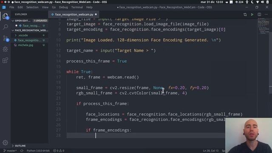This screenshot has height=153, width=272.
Task: Switch to the face_recognition_webcam.py tab
Action: [74, 14]
